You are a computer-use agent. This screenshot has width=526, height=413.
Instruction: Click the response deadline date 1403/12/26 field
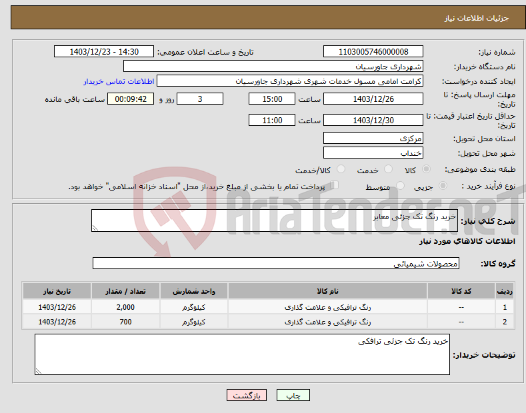point(373,99)
